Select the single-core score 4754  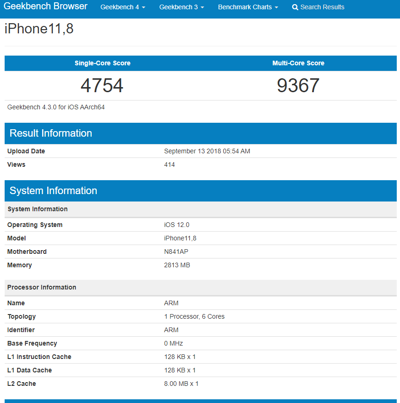[x=102, y=86]
